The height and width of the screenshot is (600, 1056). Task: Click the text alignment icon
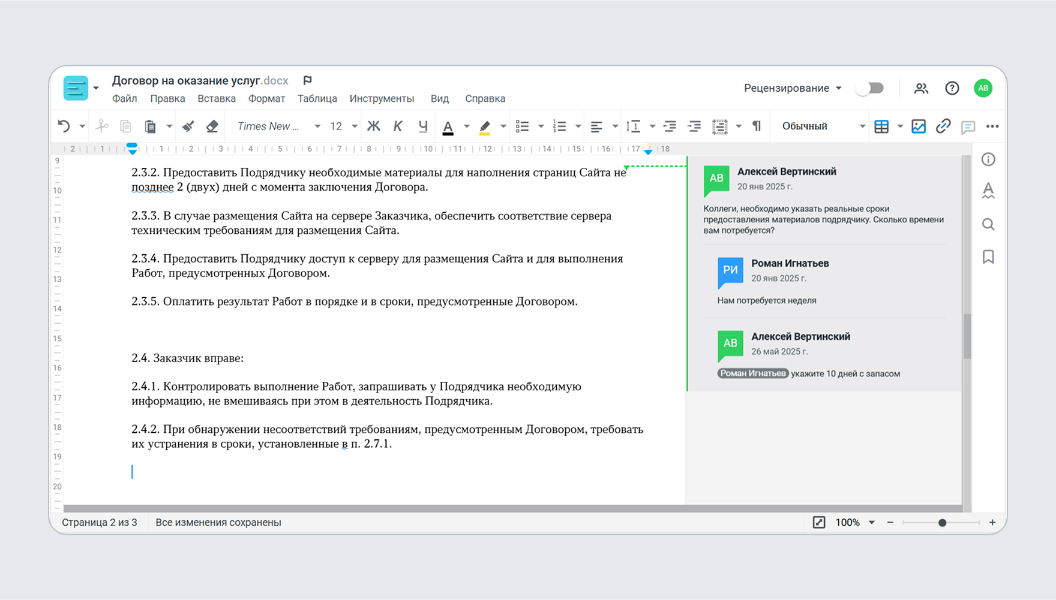click(x=596, y=126)
